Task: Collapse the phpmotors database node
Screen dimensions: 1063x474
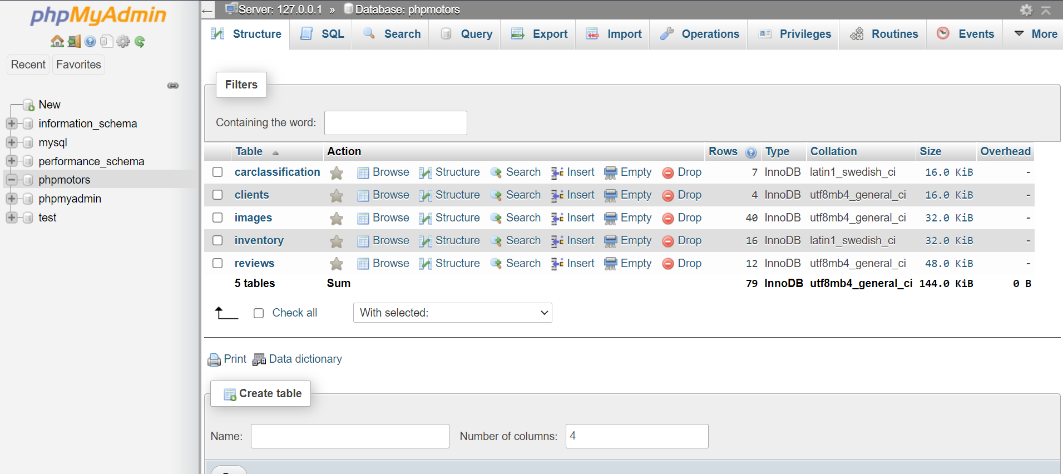Action: pyautogui.click(x=11, y=180)
